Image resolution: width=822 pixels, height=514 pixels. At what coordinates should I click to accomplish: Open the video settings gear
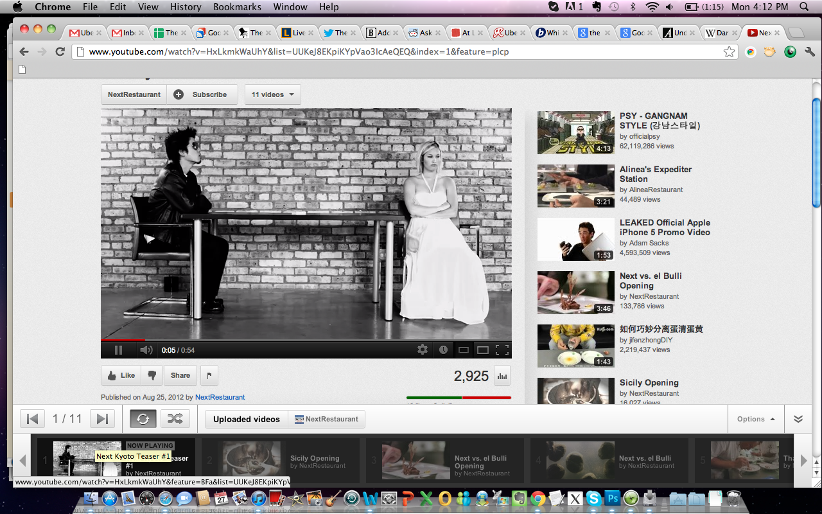click(x=422, y=350)
